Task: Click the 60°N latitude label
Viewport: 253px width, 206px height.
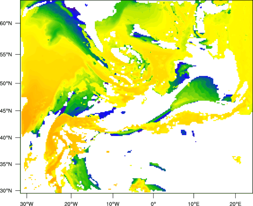Action: 6,23
